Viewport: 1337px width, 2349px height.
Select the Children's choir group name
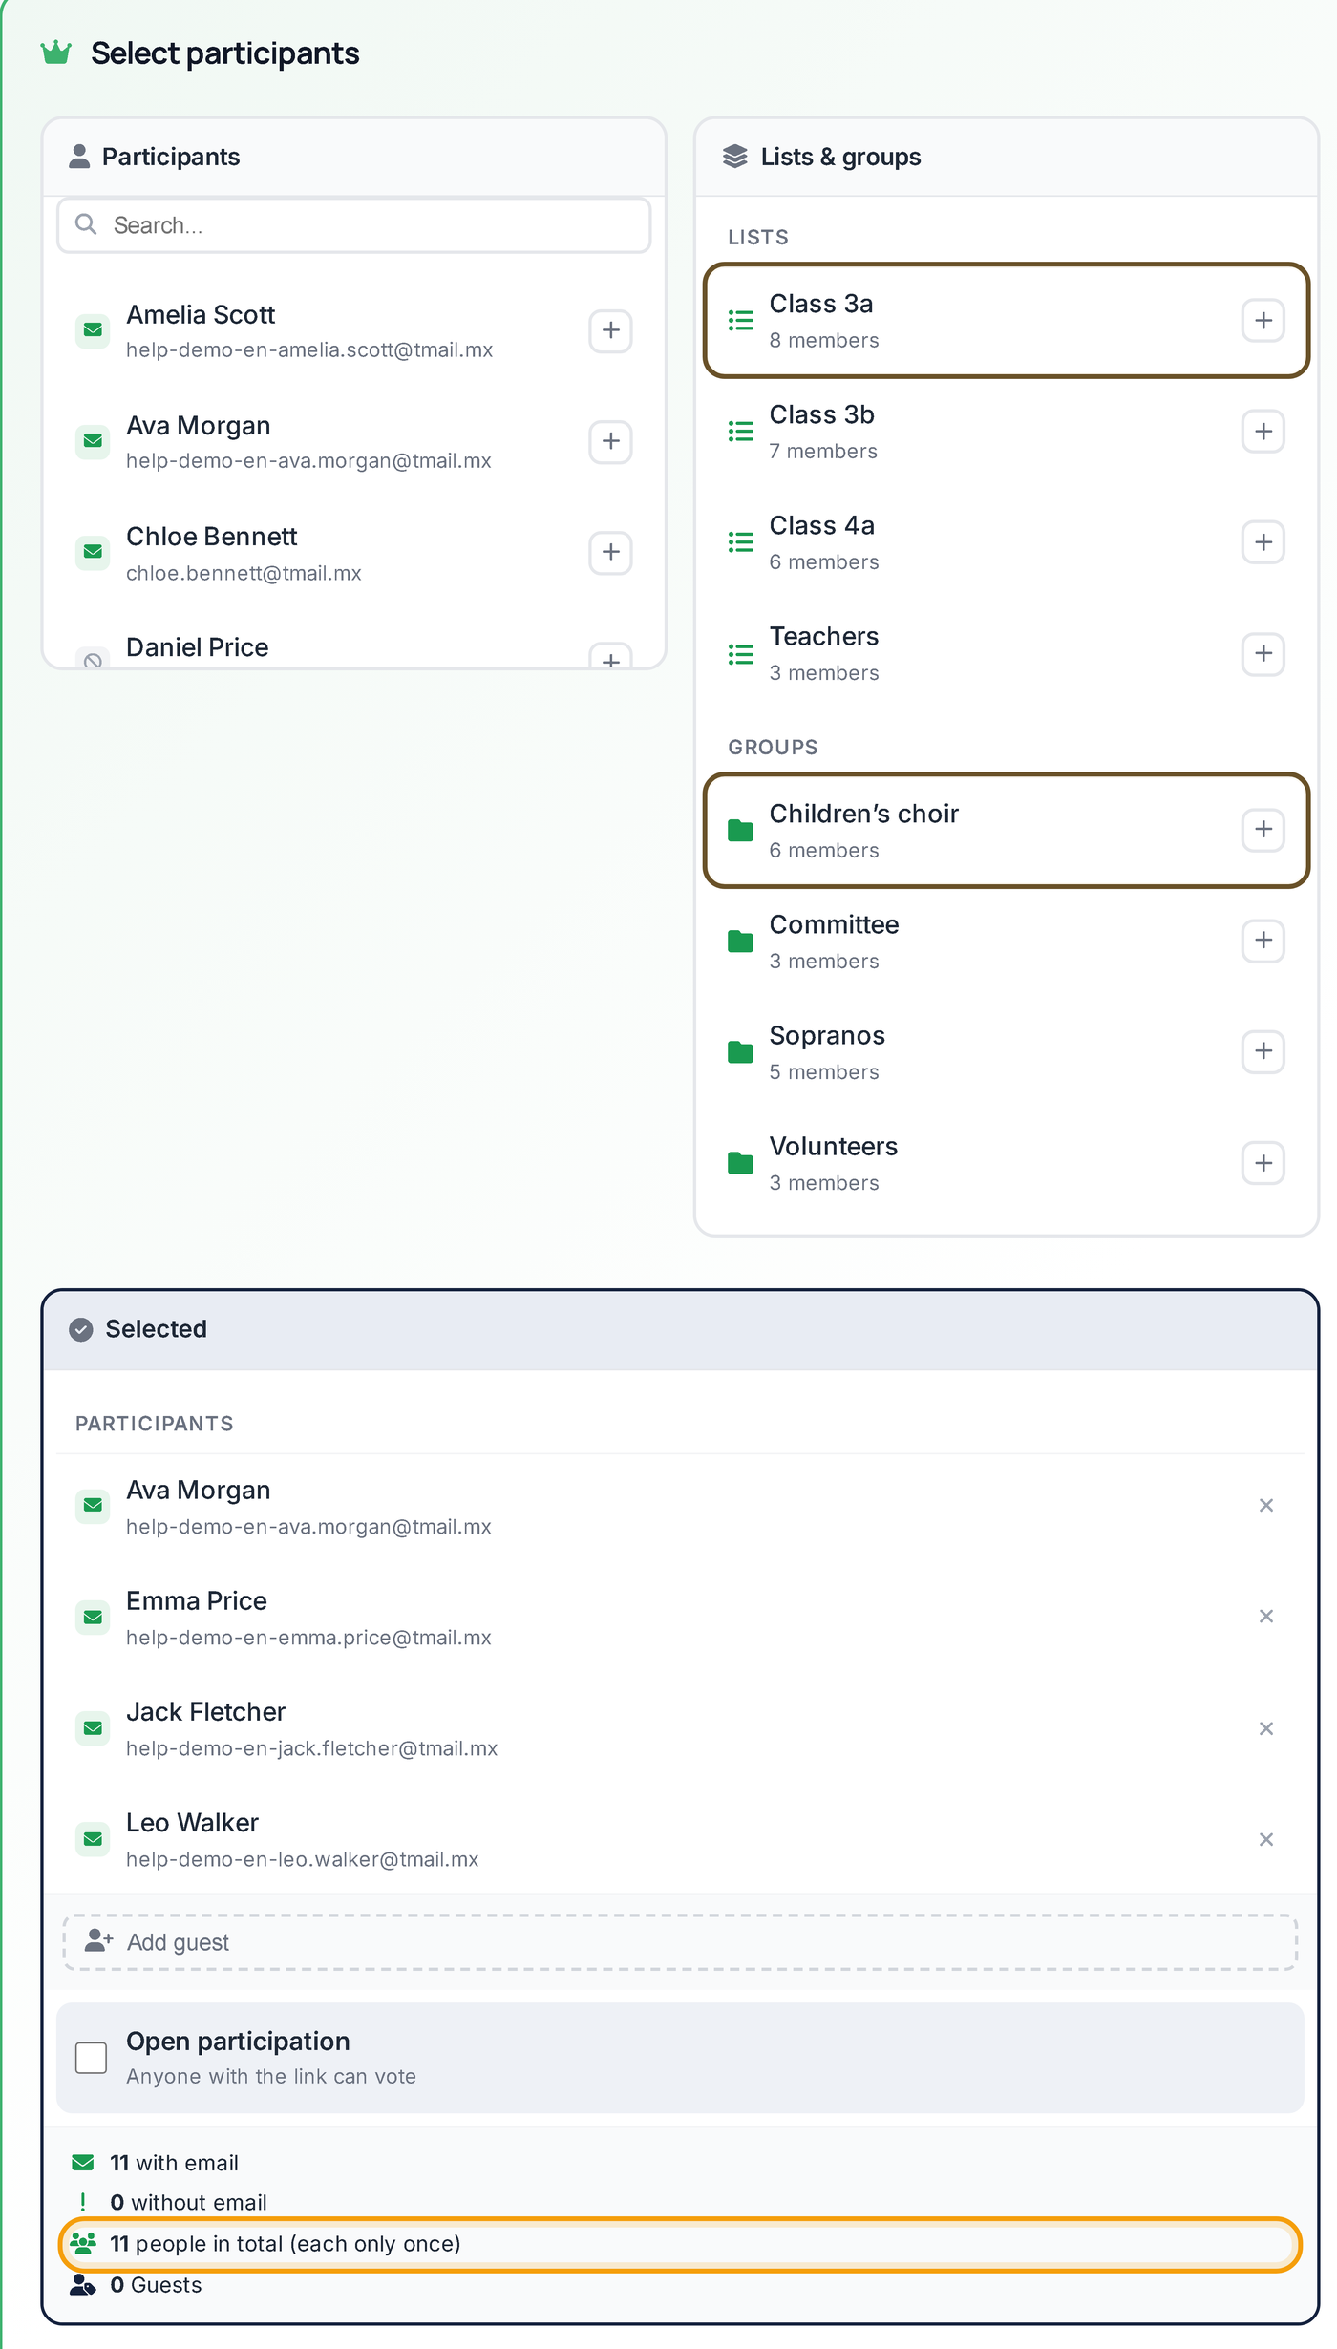click(864, 814)
